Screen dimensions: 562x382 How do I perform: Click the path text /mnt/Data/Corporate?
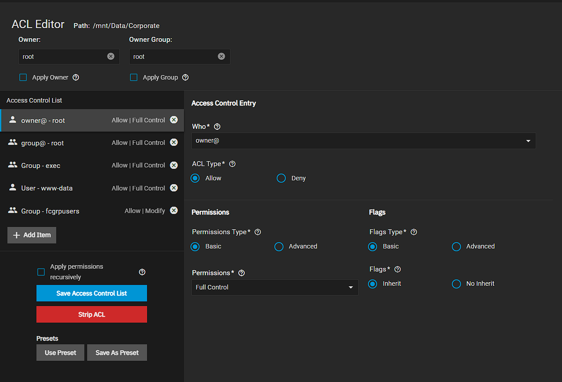(126, 26)
